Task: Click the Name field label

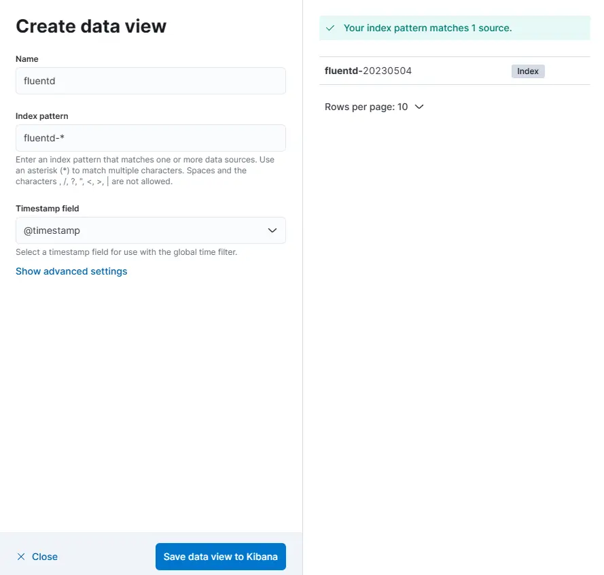Action: coord(27,59)
